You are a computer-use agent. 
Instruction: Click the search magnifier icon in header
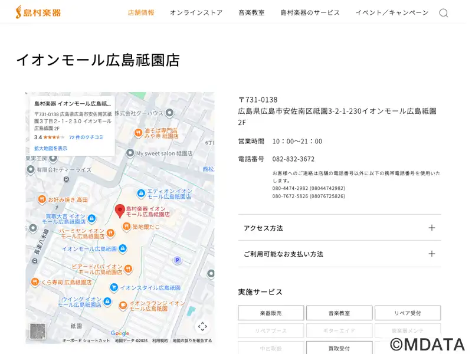point(443,13)
